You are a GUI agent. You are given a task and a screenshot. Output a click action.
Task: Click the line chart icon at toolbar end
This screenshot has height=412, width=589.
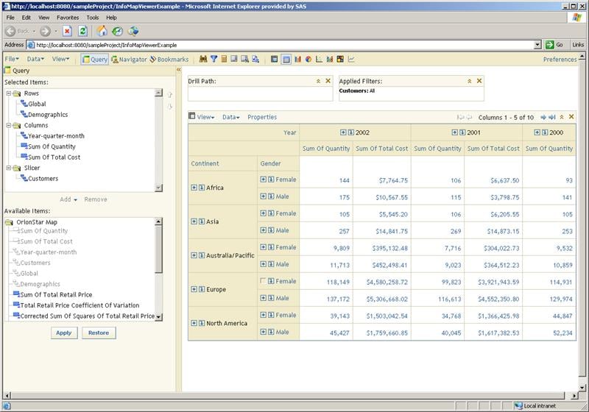(x=351, y=60)
